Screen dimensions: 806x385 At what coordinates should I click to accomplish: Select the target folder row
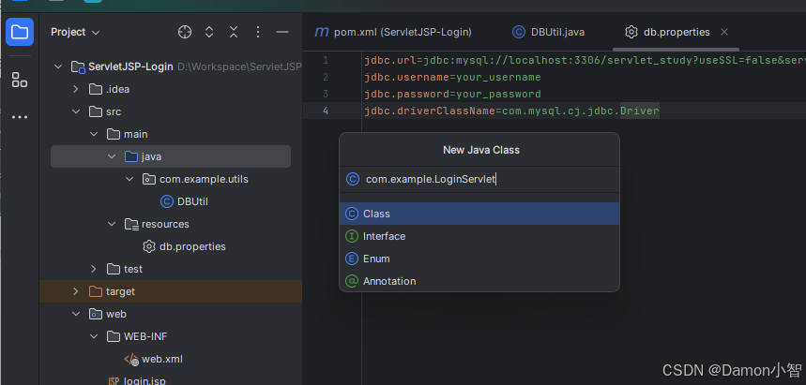point(171,291)
